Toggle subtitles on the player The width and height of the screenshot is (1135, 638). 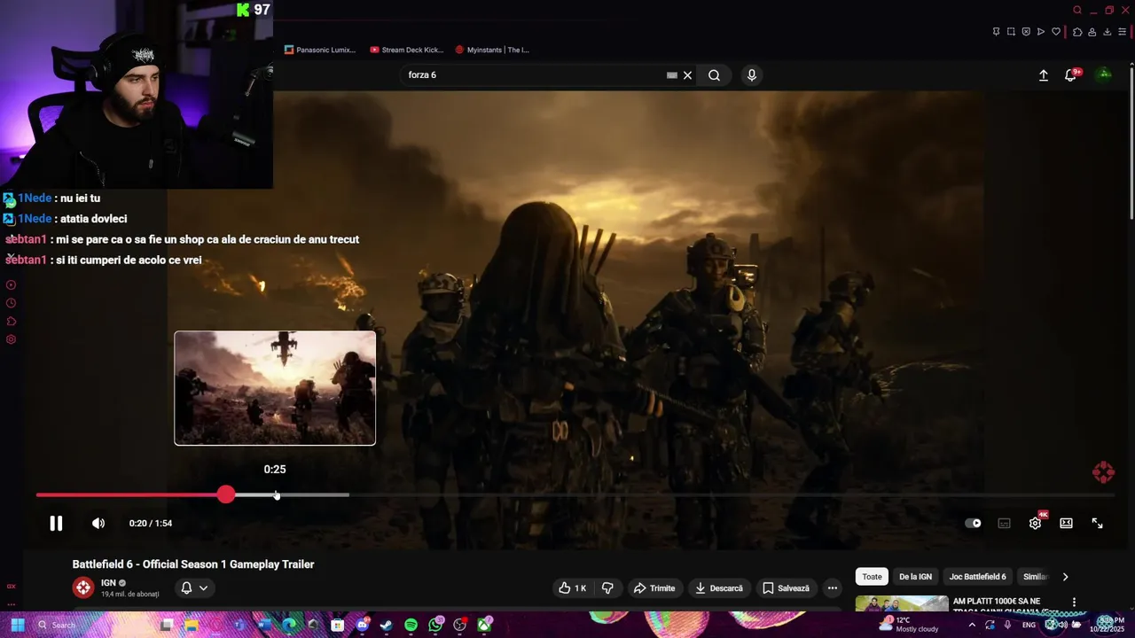point(1004,523)
